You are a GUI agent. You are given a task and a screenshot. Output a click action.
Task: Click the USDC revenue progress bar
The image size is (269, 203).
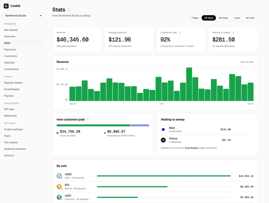(x=164, y=176)
